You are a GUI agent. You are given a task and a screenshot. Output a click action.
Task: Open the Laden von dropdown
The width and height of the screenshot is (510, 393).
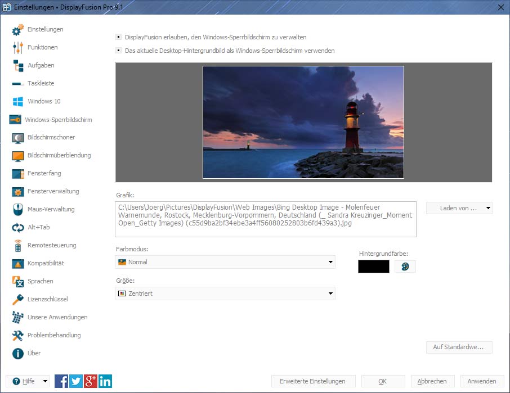[x=459, y=208]
